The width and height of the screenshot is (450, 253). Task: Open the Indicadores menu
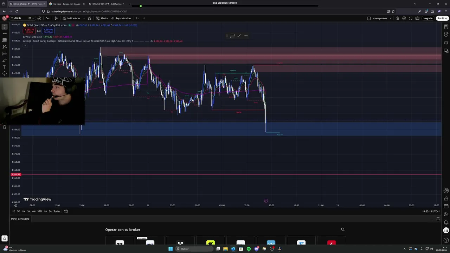71,18
